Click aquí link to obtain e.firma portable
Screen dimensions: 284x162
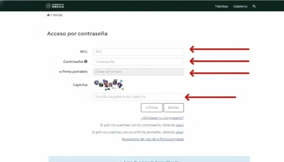point(180,132)
